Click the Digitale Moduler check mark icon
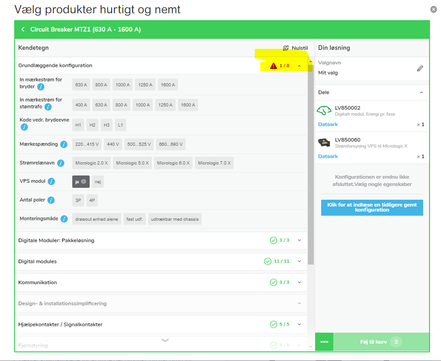 point(274,240)
